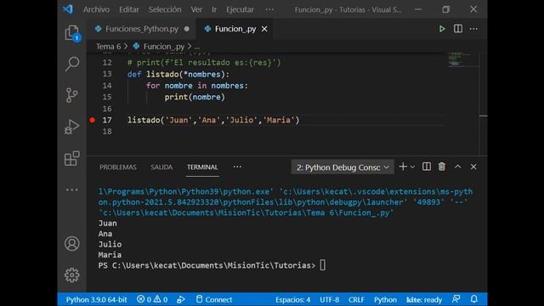Viewport: 544px width, 306px height.
Task: Click the listado('Juan','Ana','Julio','Maria') call
Action: pyautogui.click(x=213, y=120)
